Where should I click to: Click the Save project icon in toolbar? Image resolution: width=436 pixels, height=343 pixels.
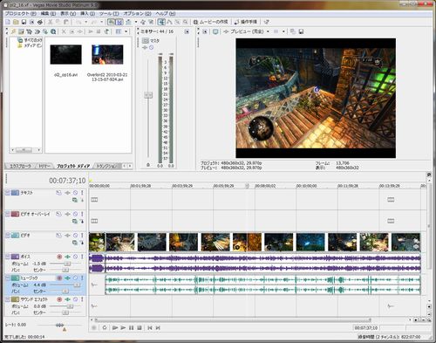24,22
